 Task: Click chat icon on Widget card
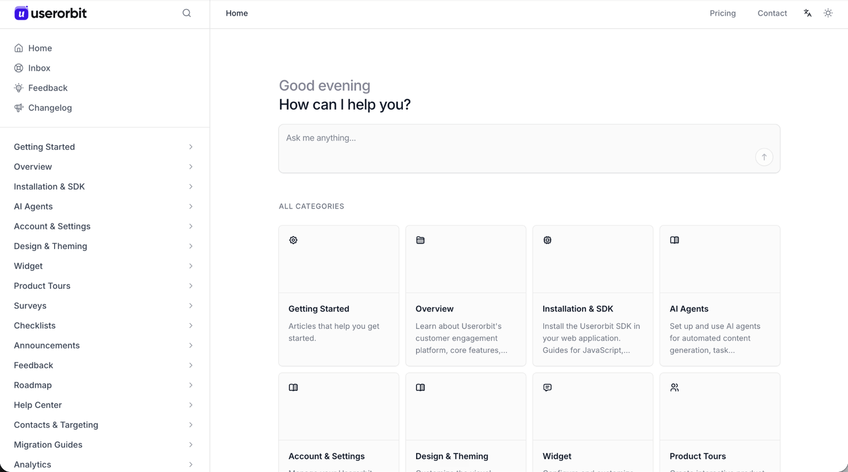point(547,388)
